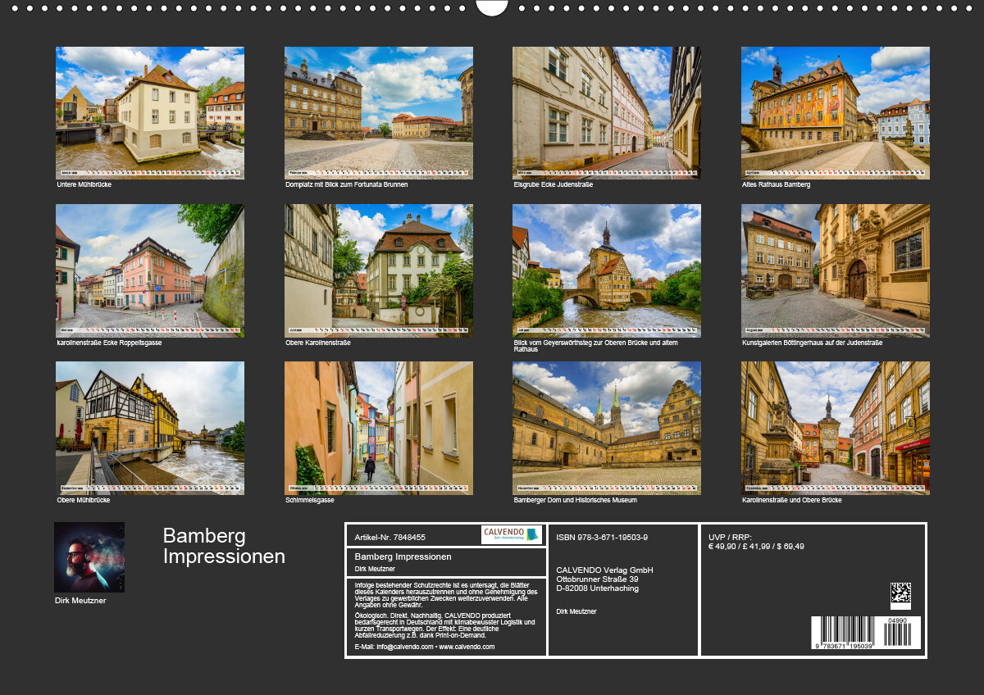Open the Bamberger Dom und Historisches Museum image
The image size is (984, 695).
click(x=607, y=428)
